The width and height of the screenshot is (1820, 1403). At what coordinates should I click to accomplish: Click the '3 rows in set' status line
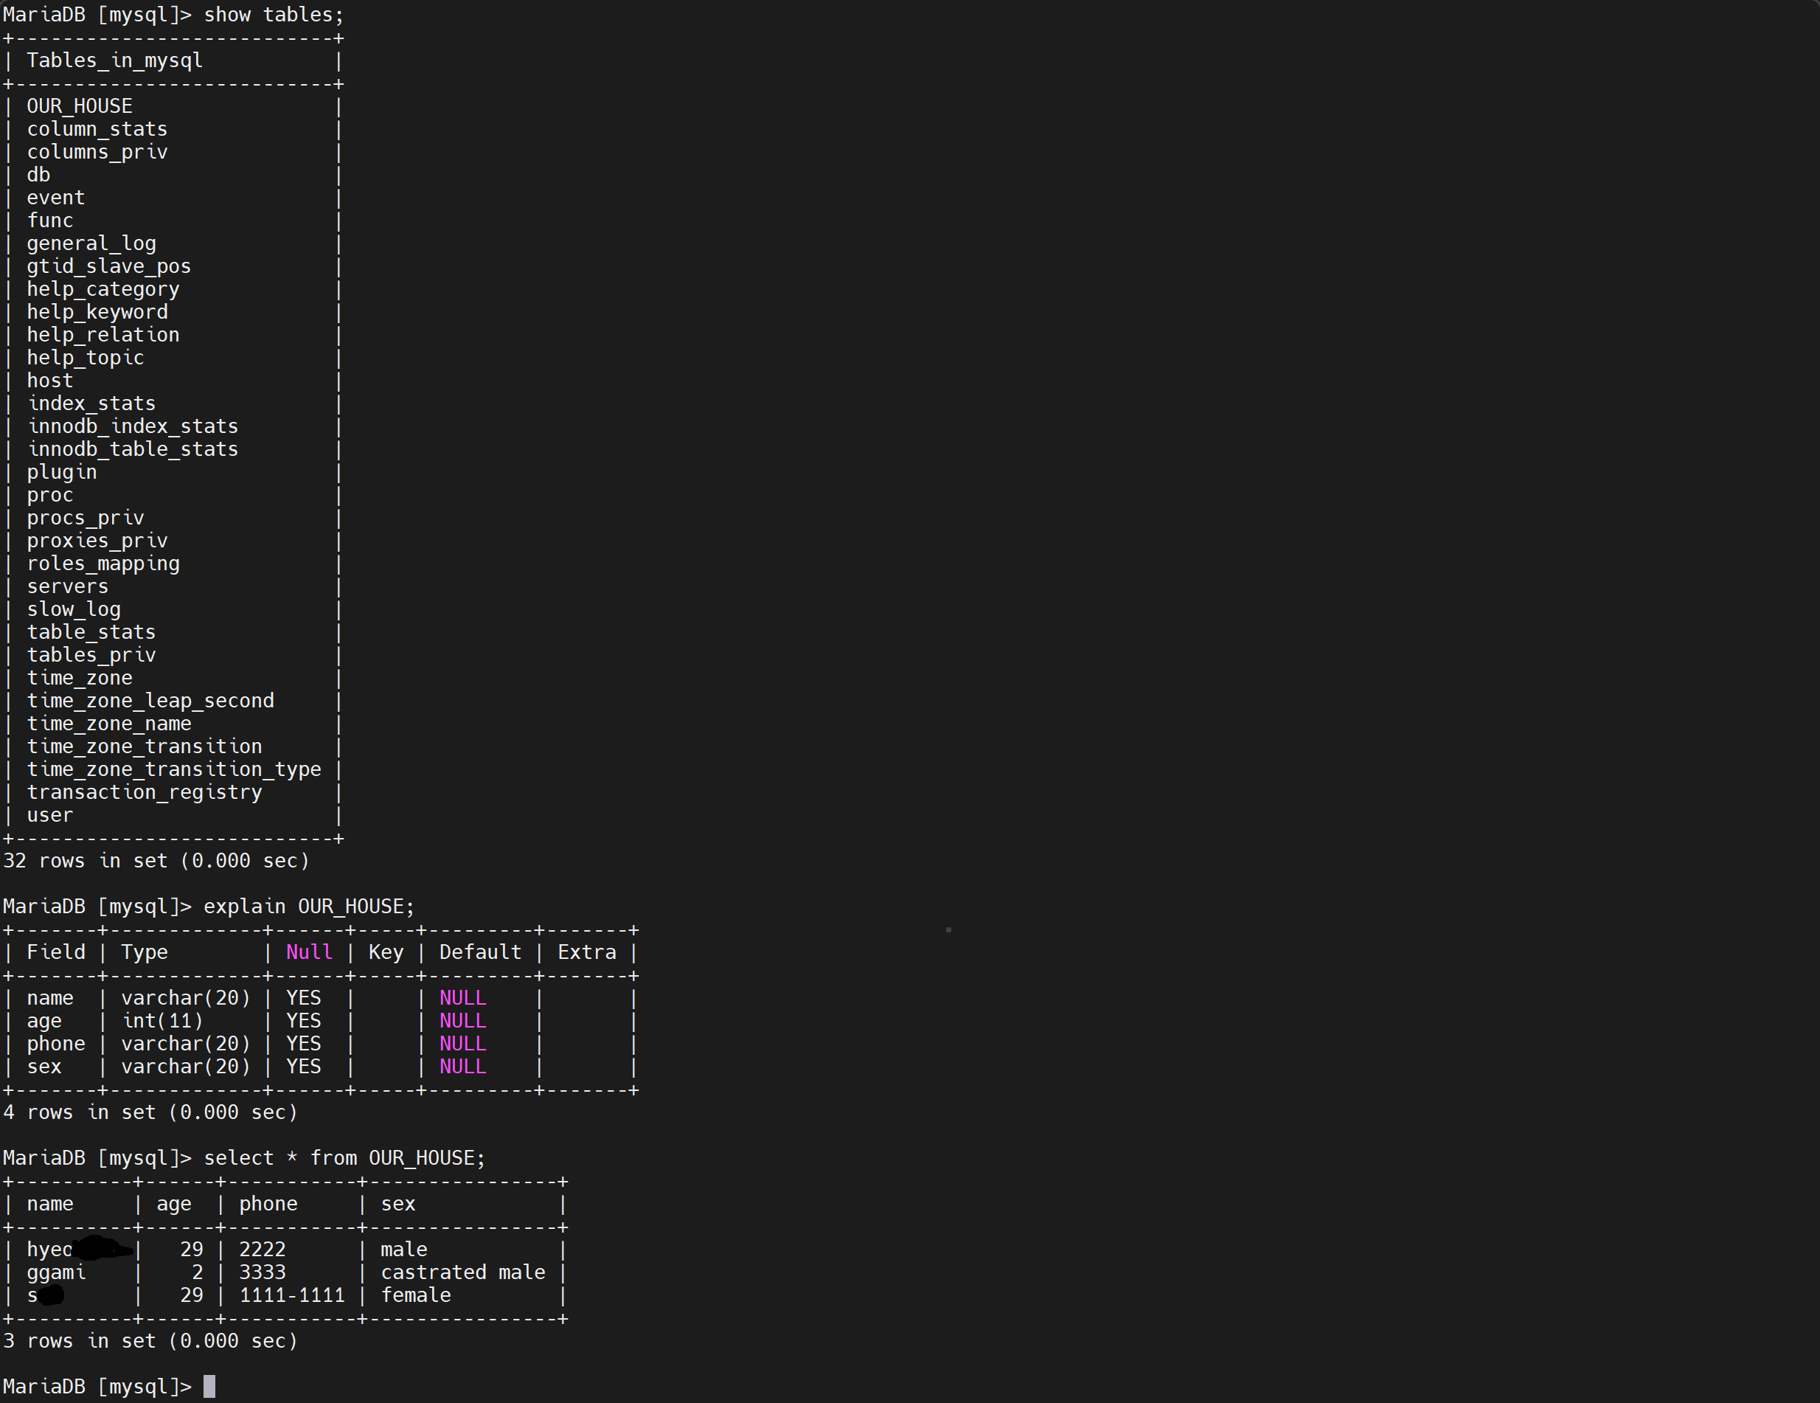click(150, 1341)
